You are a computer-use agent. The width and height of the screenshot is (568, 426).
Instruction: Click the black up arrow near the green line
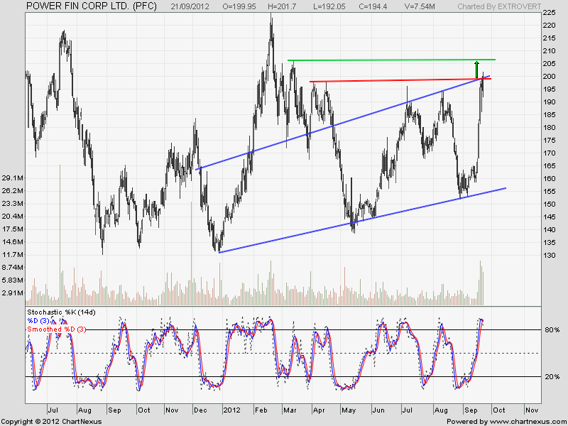coord(476,69)
